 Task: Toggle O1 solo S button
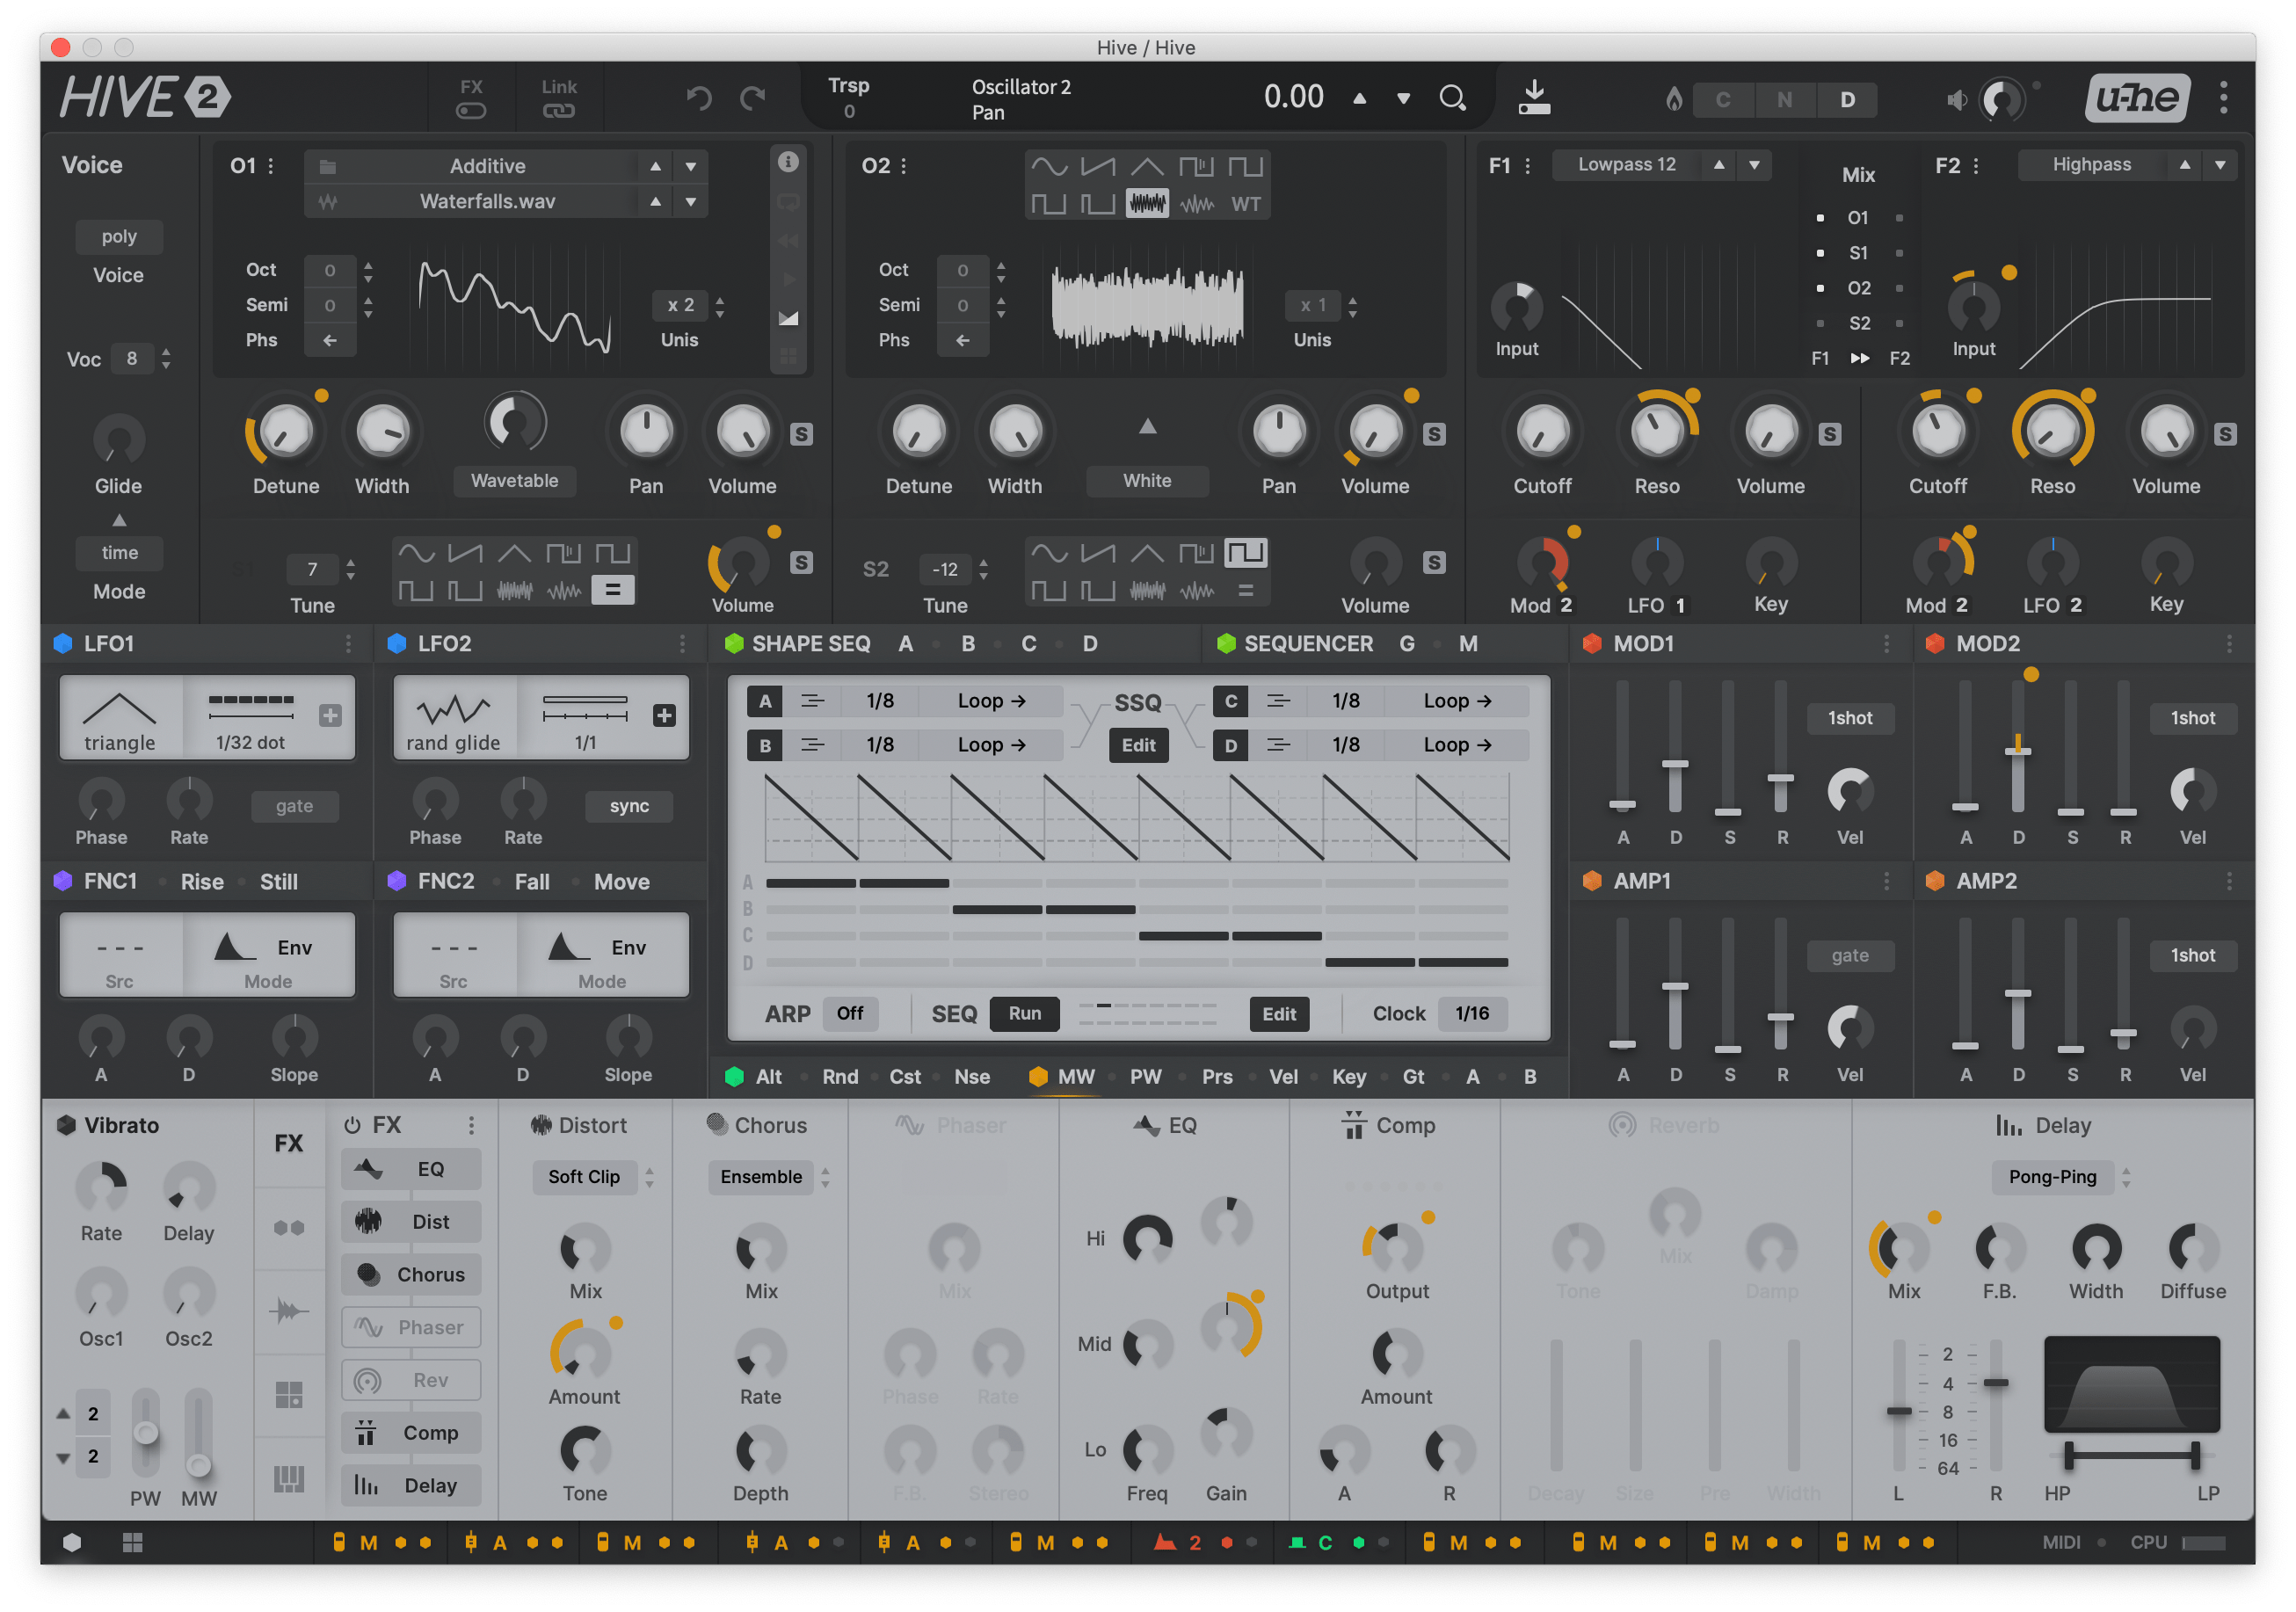pyautogui.click(x=801, y=434)
